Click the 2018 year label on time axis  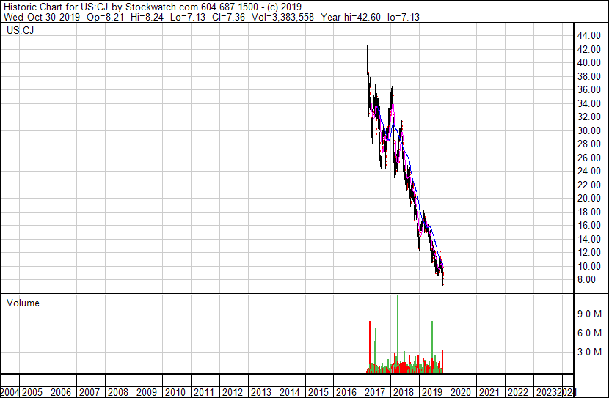click(x=404, y=393)
